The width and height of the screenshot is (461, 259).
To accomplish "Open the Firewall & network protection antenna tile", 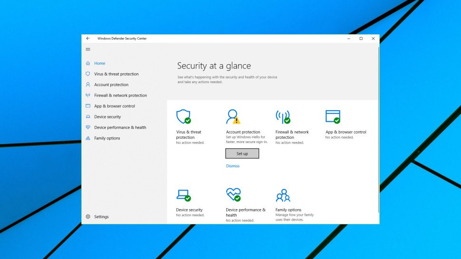I will 283,117.
